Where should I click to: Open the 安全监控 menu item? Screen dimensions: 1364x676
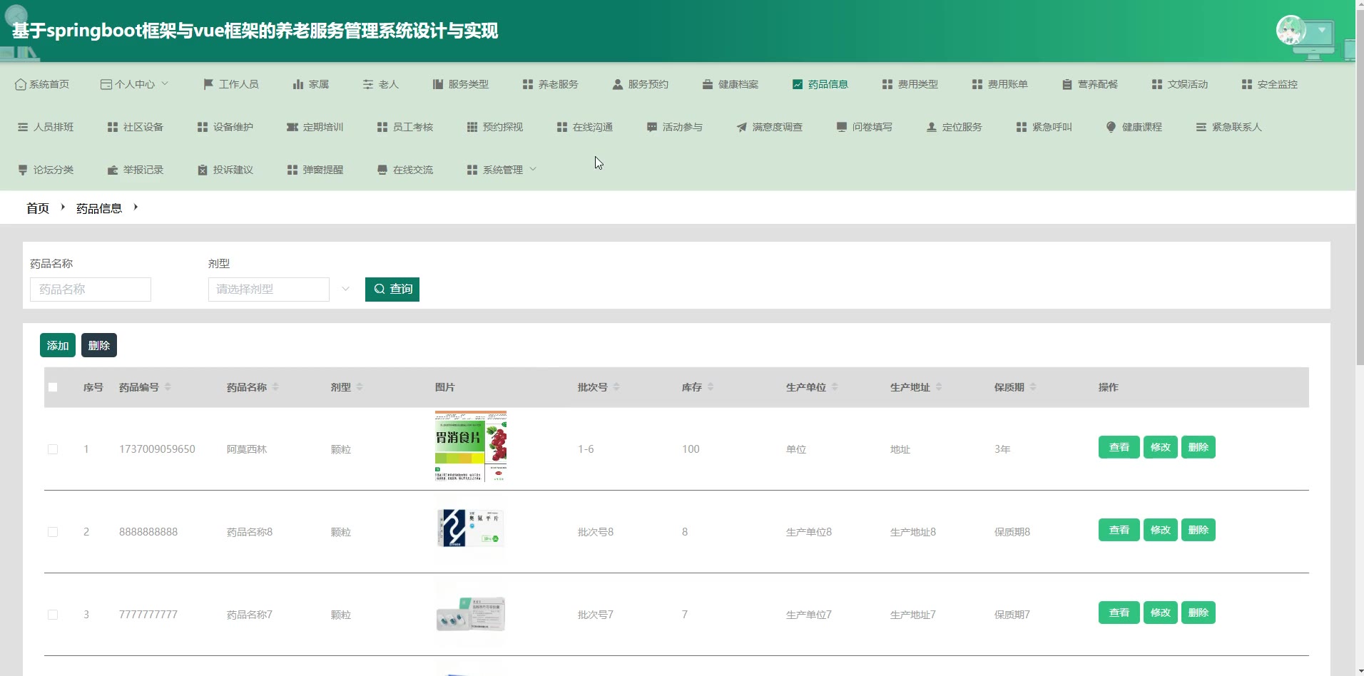(x=1270, y=84)
